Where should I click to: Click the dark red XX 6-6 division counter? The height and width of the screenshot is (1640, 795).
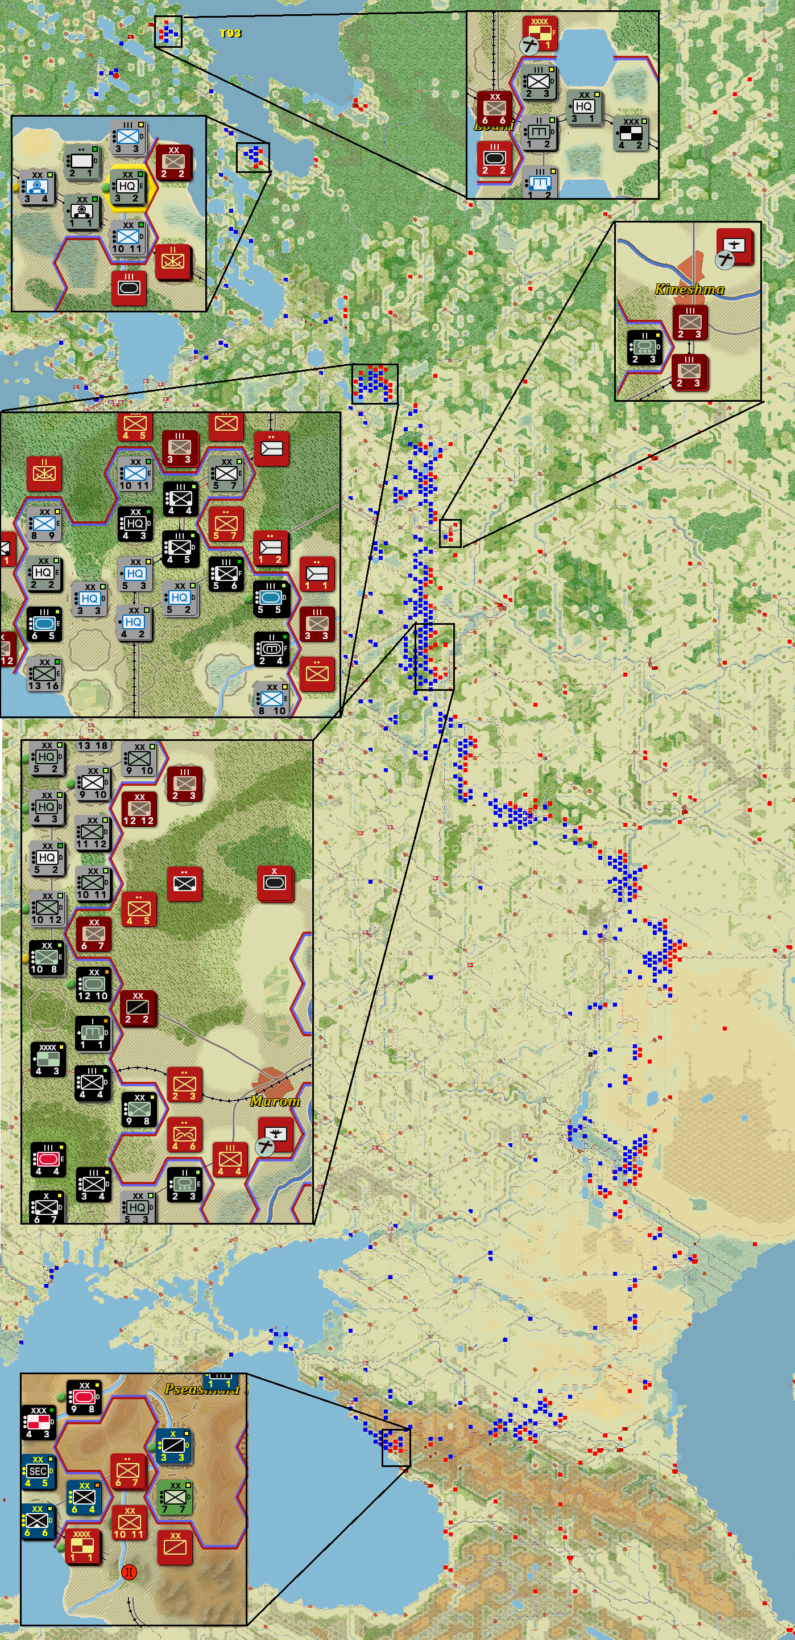pos(494,108)
